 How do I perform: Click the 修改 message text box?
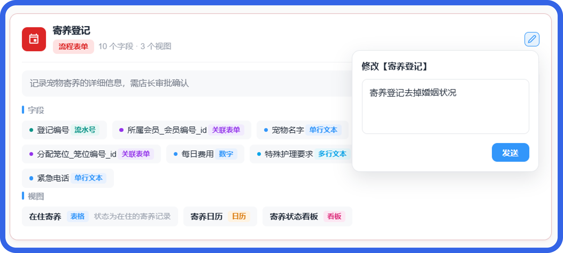(445, 106)
